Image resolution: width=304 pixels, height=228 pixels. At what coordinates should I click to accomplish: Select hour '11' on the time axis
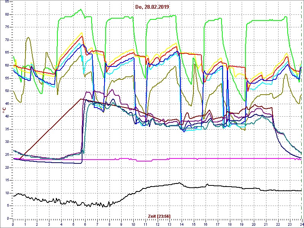pyautogui.click(x=146, y=224)
